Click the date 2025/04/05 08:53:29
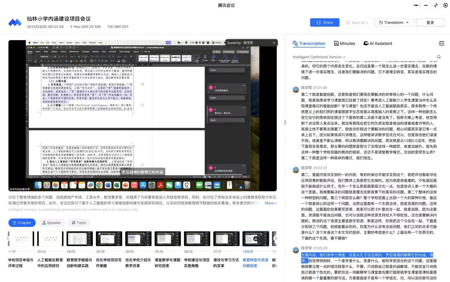This screenshot has height=282, width=450. point(45,27)
